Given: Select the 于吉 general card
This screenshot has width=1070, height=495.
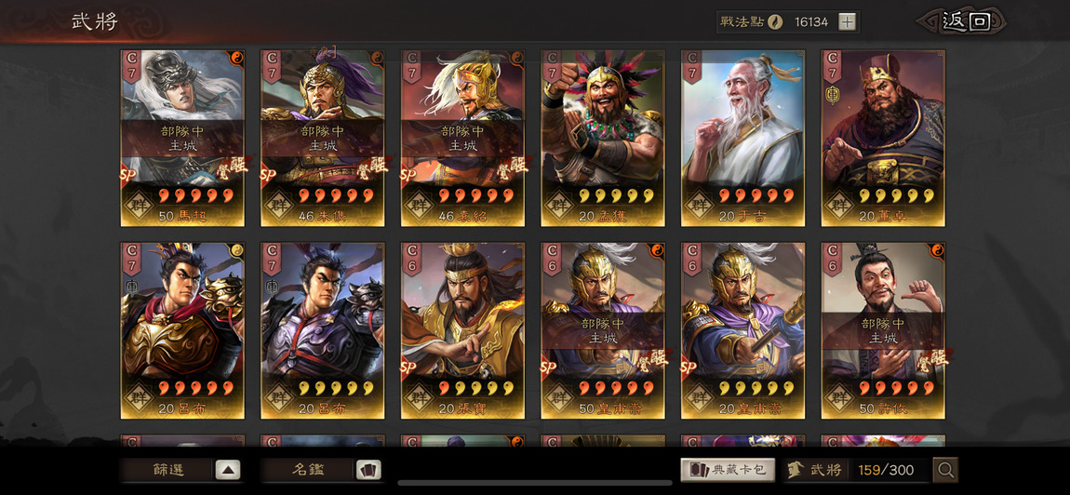Looking at the screenshot, I should click(x=743, y=138).
